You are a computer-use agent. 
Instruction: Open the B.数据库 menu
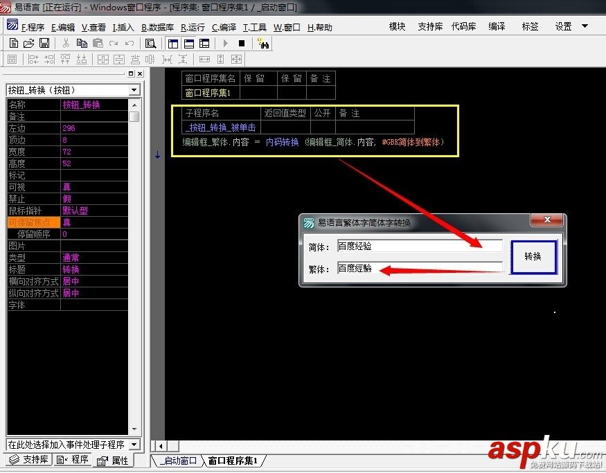(x=157, y=28)
